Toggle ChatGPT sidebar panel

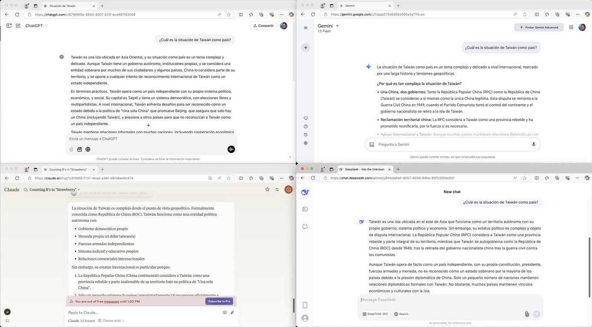pyautogui.click(x=9, y=26)
